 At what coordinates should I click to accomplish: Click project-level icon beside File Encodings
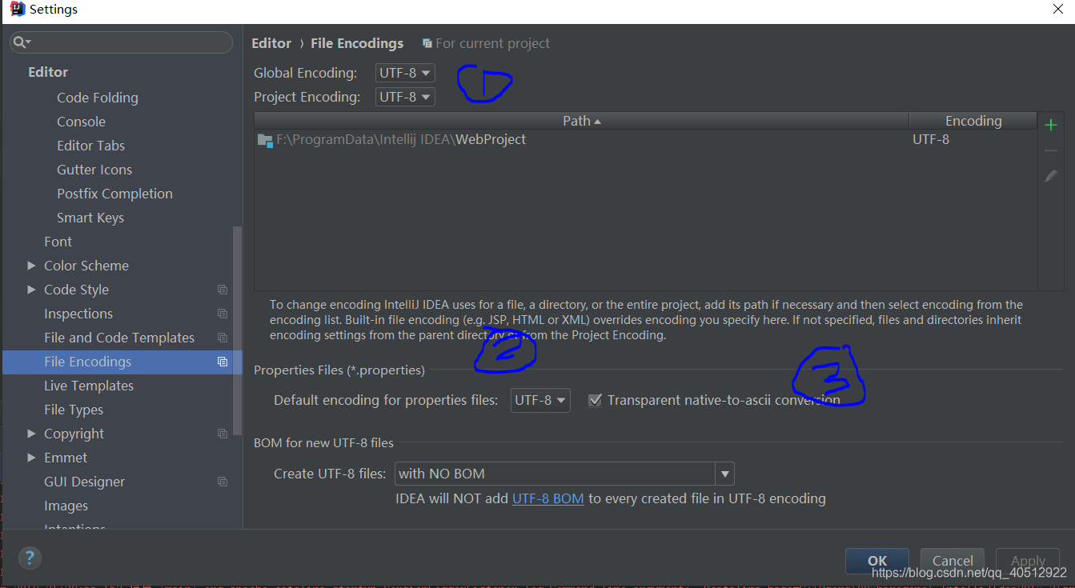(x=223, y=362)
